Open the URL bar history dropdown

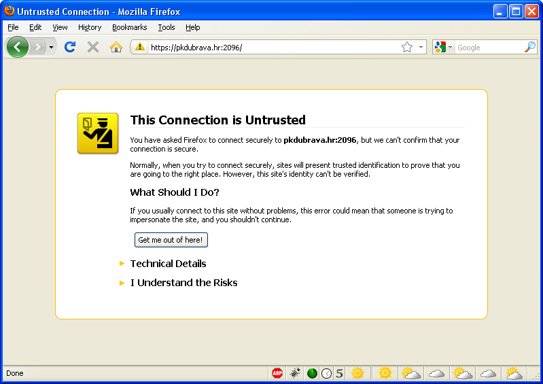tap(421, 47)
